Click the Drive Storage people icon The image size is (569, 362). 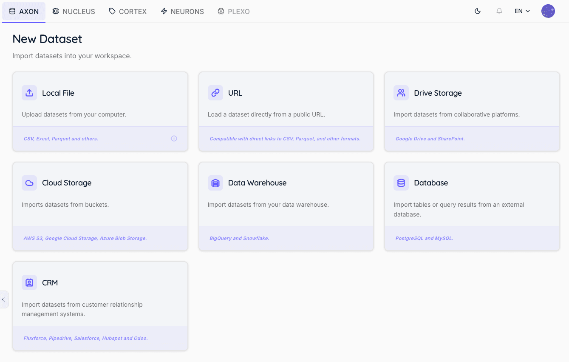coord(401,93)
